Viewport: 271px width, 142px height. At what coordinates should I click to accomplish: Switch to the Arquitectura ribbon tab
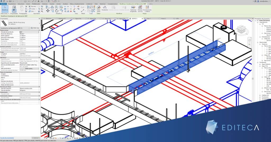pyautogui.click(x=12, y=4)
